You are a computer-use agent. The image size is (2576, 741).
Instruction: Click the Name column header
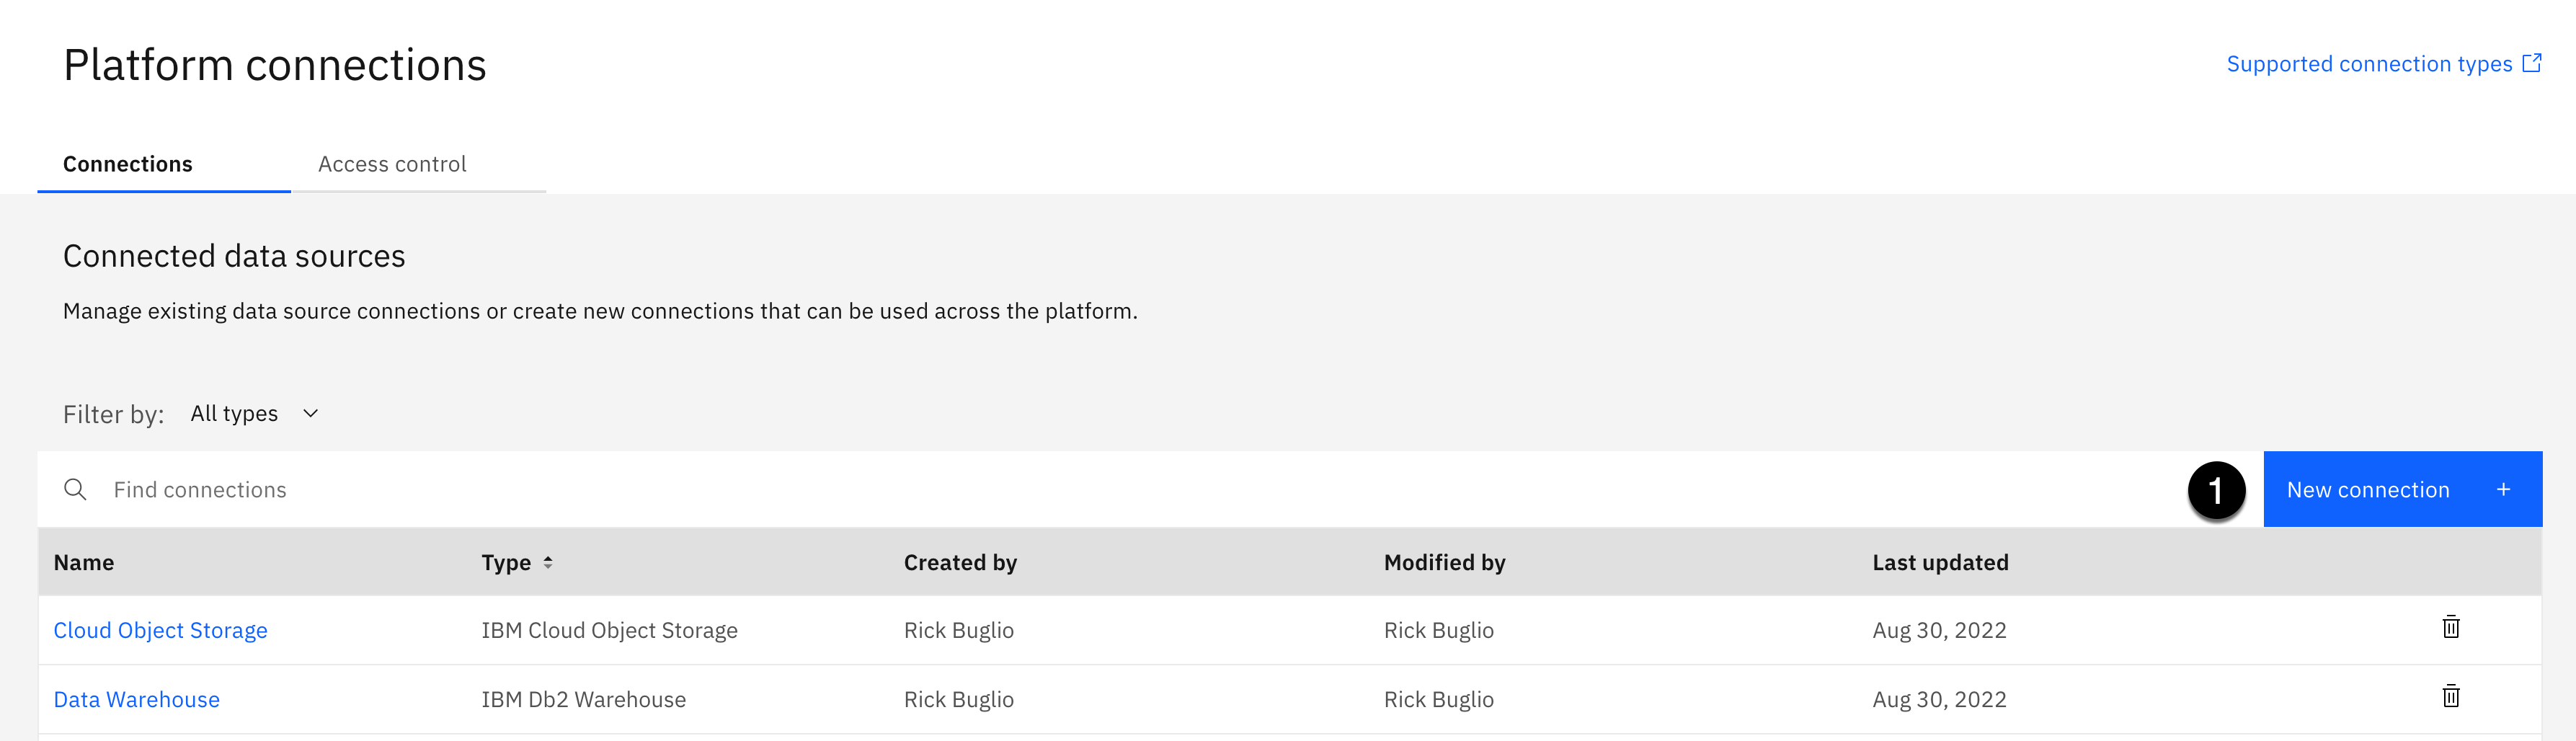[x=84, y=563]
